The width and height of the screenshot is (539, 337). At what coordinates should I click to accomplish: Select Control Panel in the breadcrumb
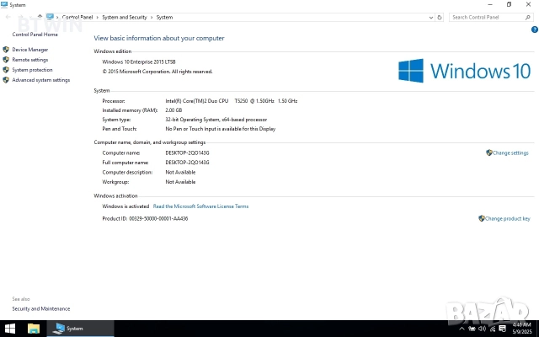(77, 17)
